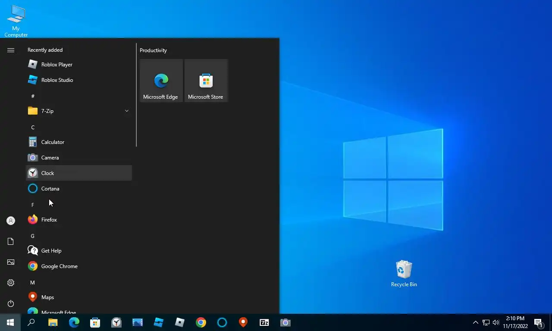Open Documents from the Start sidebar
This screenshot has width=552, height=331.
(11, 241)
